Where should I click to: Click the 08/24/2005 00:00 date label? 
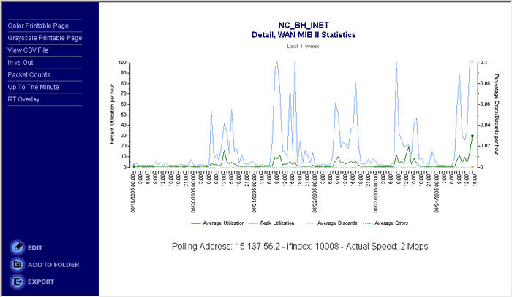(x=436, y=193)
